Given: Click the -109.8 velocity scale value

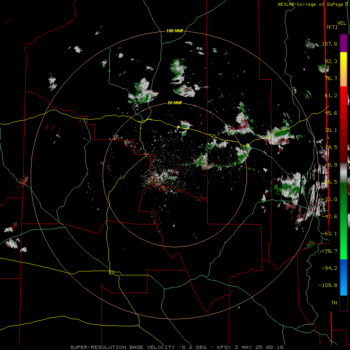Looking at the screenshot, I should tap(328, 285).
